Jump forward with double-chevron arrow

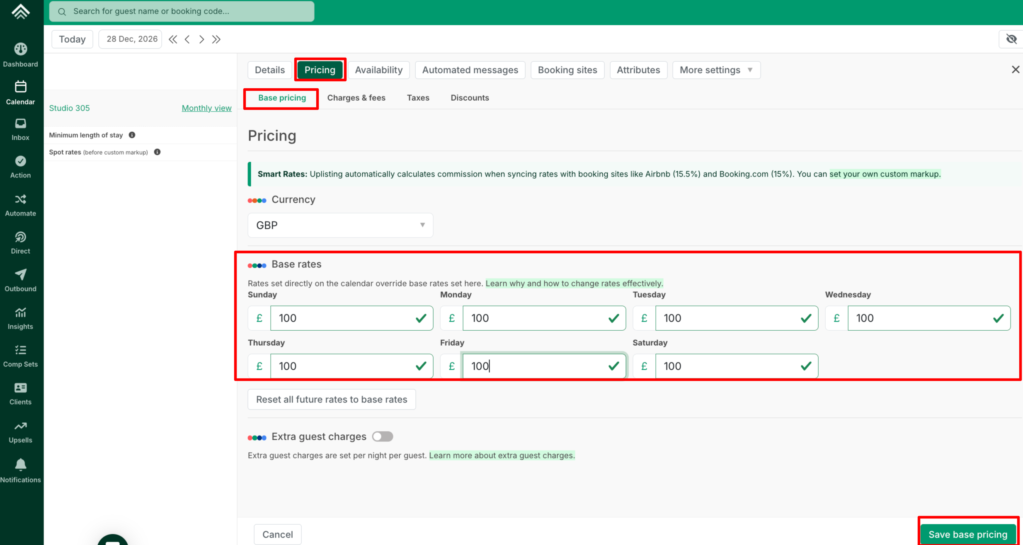[x=216, y=39]
